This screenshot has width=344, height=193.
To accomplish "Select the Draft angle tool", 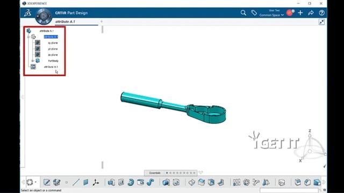I will 221,182.
